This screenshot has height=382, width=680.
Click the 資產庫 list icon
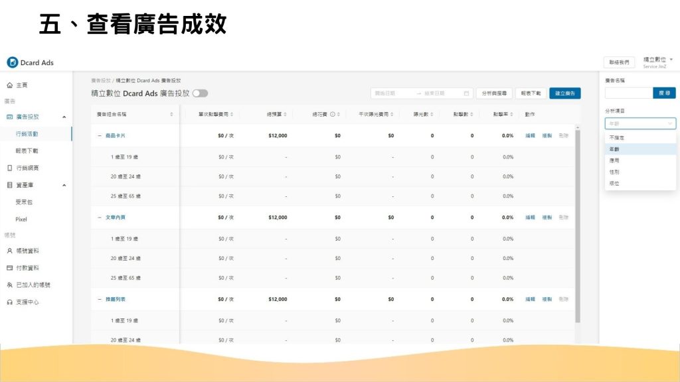coord(9,185)
